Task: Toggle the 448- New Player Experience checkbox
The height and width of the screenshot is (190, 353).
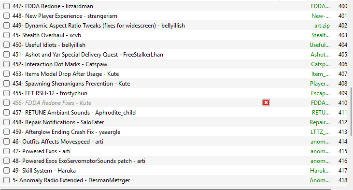Action: click(7, 16)
